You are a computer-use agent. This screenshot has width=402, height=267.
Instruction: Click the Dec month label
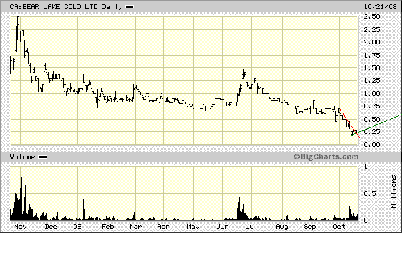coord(51,227)
